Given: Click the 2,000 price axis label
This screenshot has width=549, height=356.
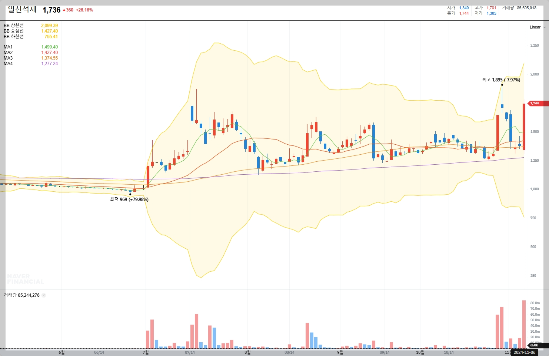Looking at the screenshot, I should coord(535,74).
